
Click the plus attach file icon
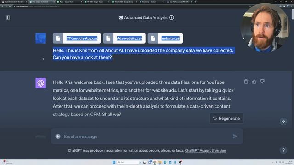(58, 137)
